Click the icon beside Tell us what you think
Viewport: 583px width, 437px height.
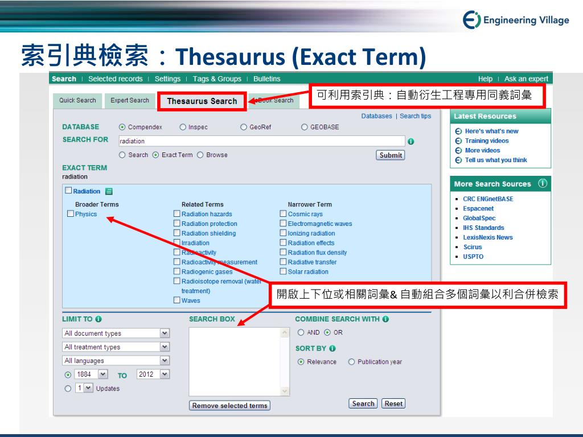458,160
